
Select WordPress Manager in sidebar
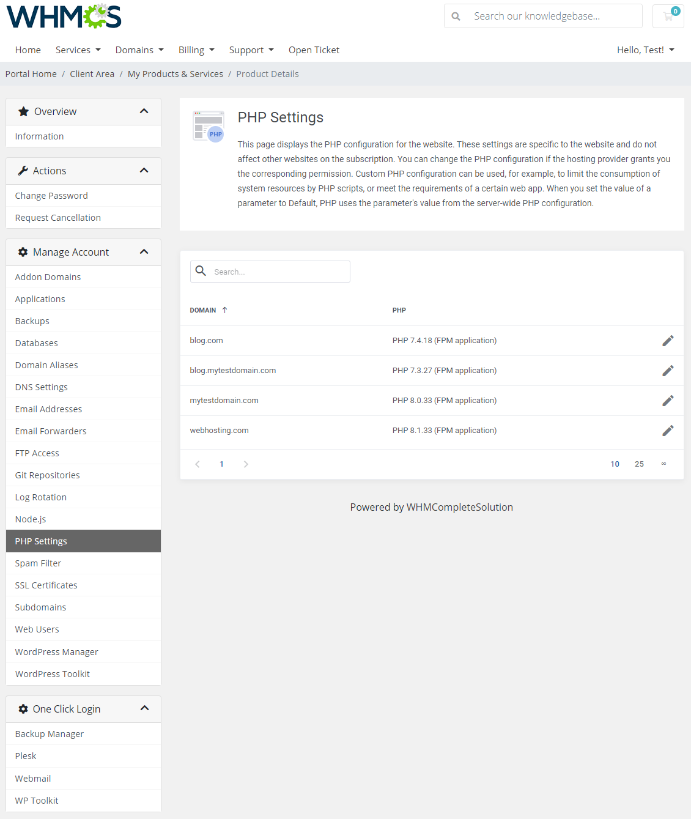[x=56, y=652]
